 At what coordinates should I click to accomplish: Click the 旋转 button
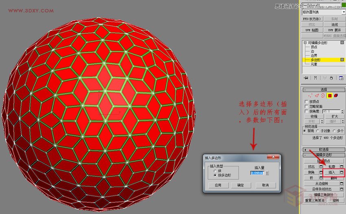336,200
